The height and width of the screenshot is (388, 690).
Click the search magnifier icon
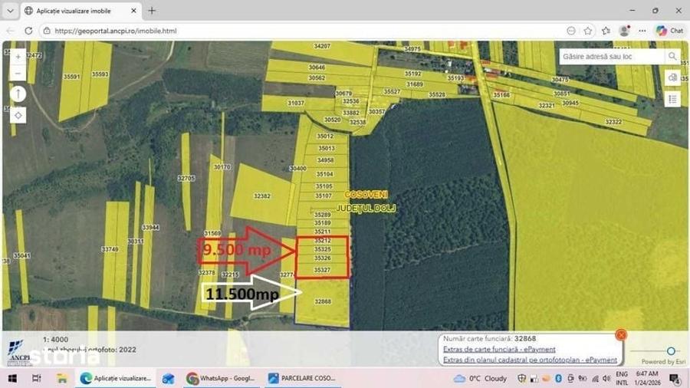(x=672, y=56)
